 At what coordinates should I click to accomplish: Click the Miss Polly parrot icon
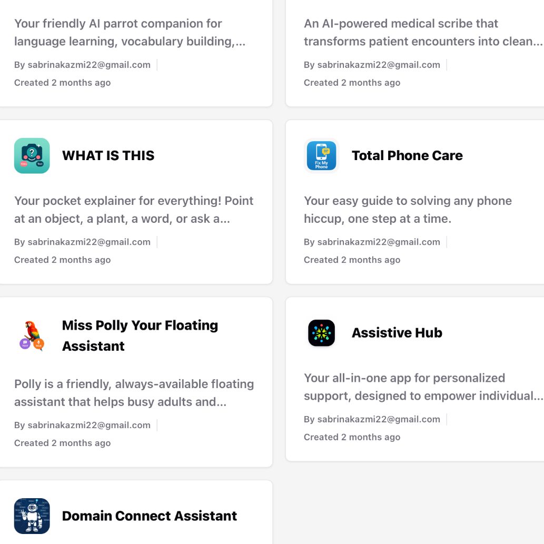pyautogui.click(x=32, y=335)
